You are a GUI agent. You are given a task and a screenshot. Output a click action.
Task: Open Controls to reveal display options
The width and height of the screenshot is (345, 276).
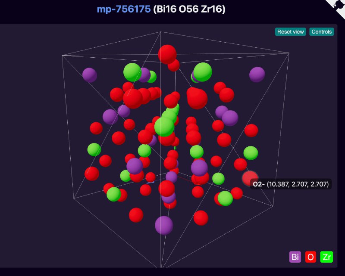[x=321, y=31]
